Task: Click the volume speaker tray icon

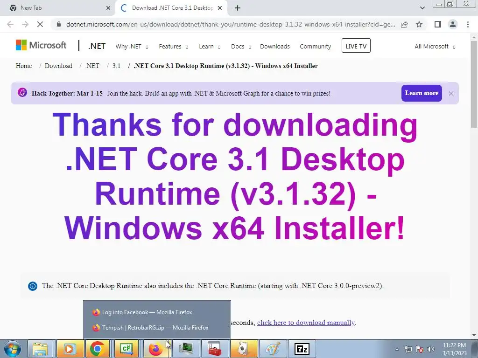Action: tap(430, 349)
